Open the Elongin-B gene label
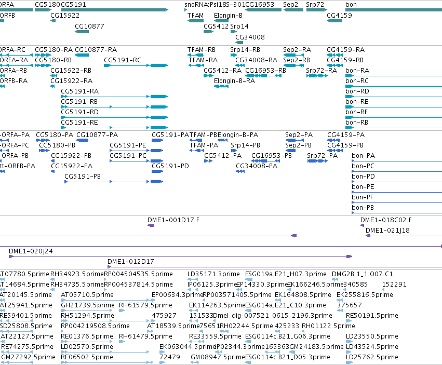The height and width of the screenshot is (365, 442). click(x=228, y=15)
